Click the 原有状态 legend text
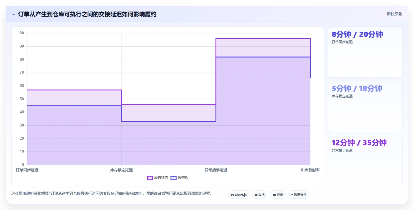 tap(161, 178)
